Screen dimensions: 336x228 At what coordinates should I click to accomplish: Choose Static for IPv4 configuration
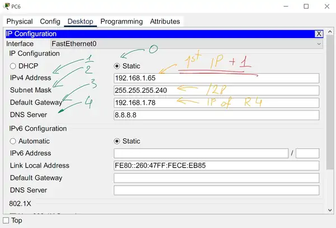(x=117, y=66)
